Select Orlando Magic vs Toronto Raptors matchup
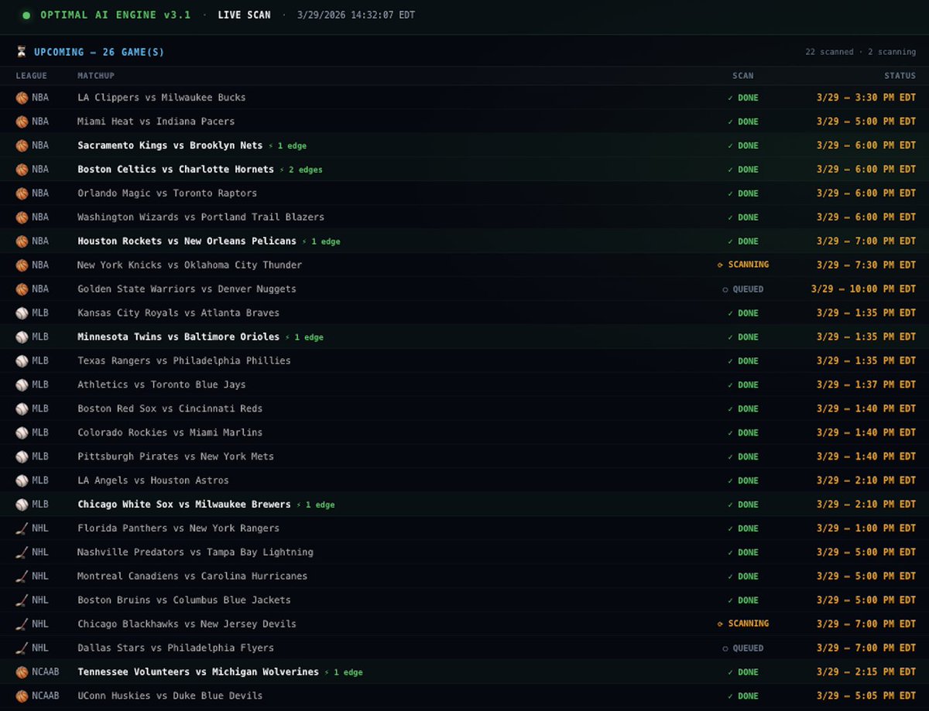The width and height of the screenshot is (929, 711). tap(167, 193)
